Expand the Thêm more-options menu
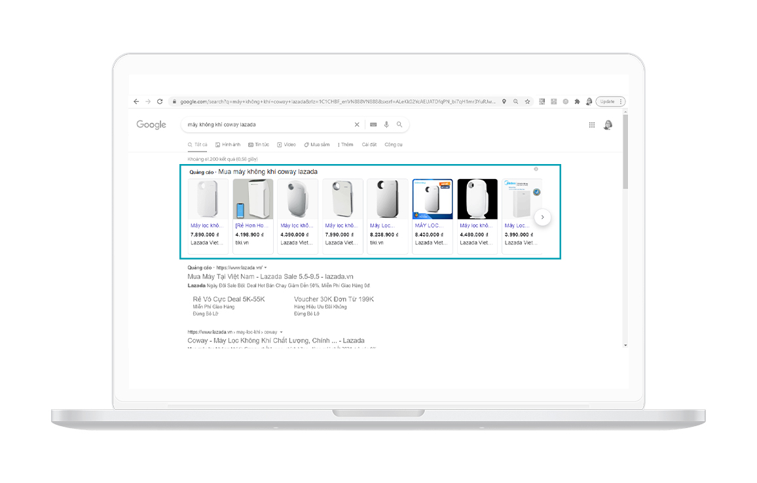 (x=345, y=144)
